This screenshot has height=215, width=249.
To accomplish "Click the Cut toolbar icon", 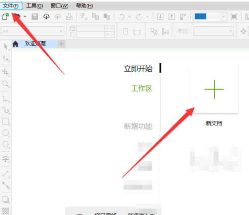I will [84, 16].
